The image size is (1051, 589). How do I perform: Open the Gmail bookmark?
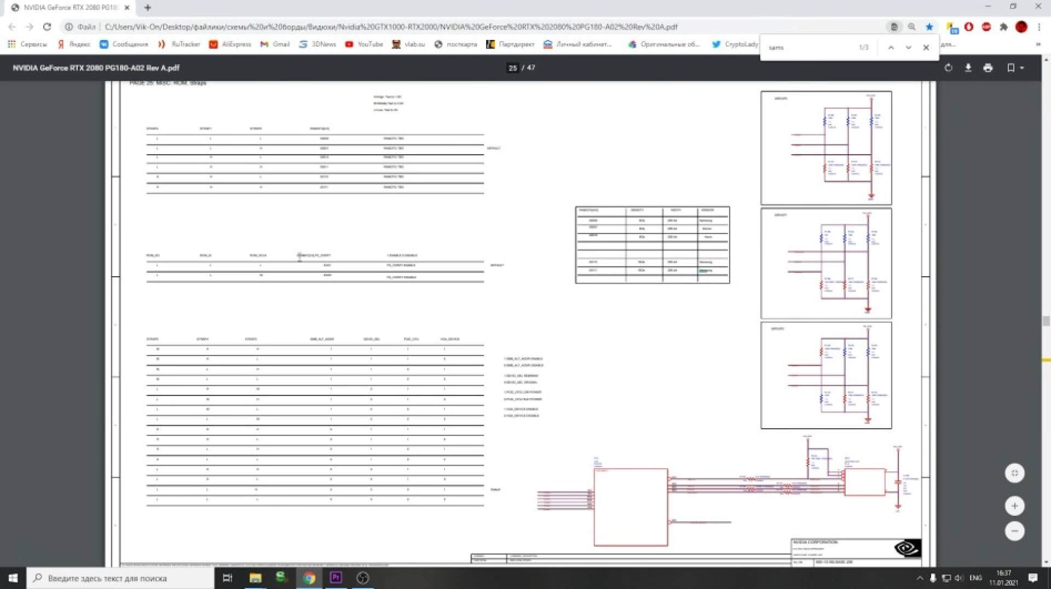pyautogui.click(x=275, y=44)
